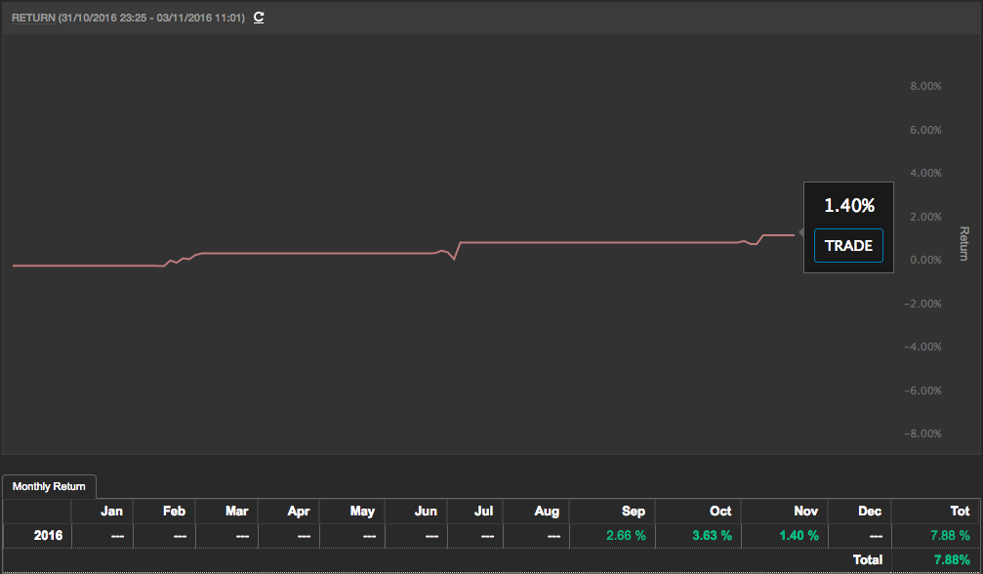Click the vertical Return axis title
Image resolution: width=983 pixels, height=574 pixels.
pos(964,243)
